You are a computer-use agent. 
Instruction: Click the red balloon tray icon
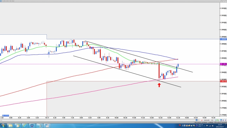(180, 125)
